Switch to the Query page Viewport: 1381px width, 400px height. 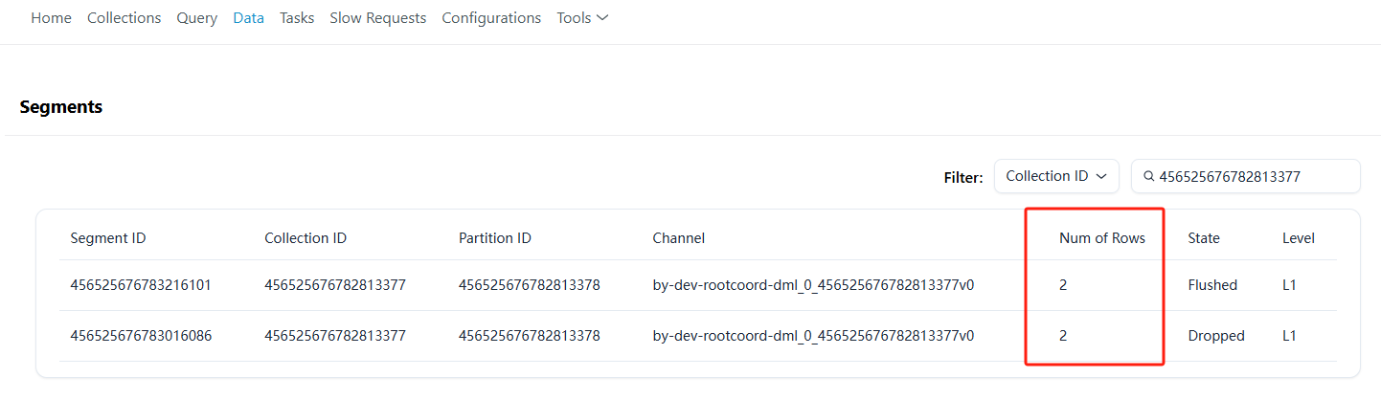196,18
